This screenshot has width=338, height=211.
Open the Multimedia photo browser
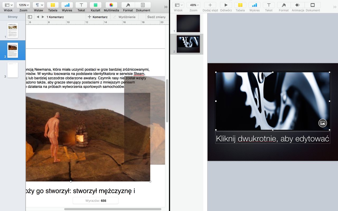pyautogui.click(x=111, y=5)
